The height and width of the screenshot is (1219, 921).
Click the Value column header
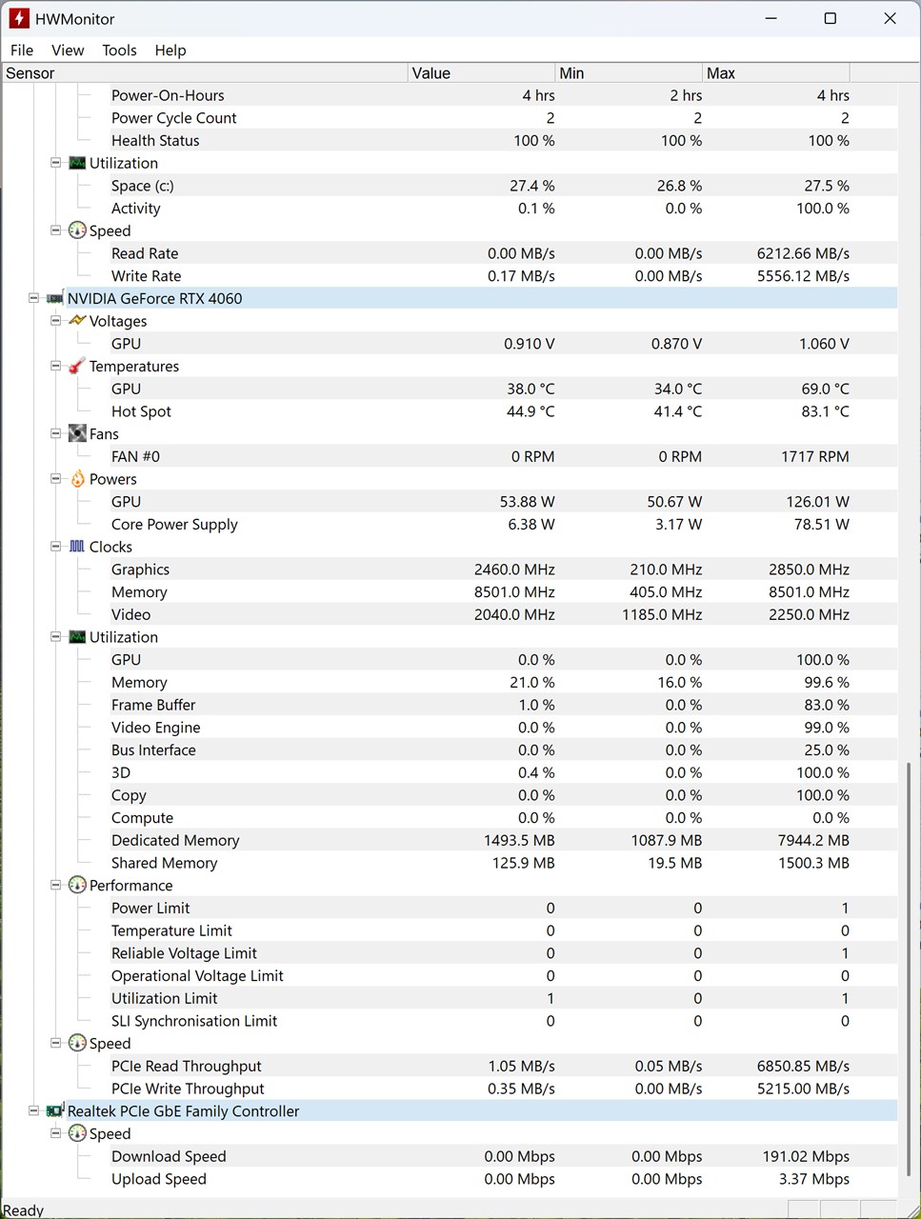pos(481,73)
